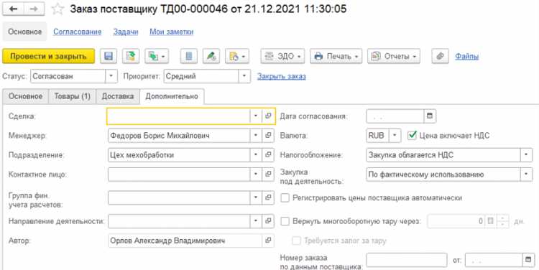Expand the Подразделение dropdown arrow
The image size is (539, 270).
(256, 155)
